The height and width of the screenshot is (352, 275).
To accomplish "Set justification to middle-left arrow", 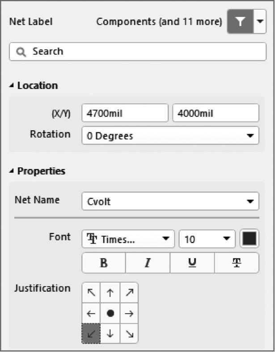I will 91,313.
